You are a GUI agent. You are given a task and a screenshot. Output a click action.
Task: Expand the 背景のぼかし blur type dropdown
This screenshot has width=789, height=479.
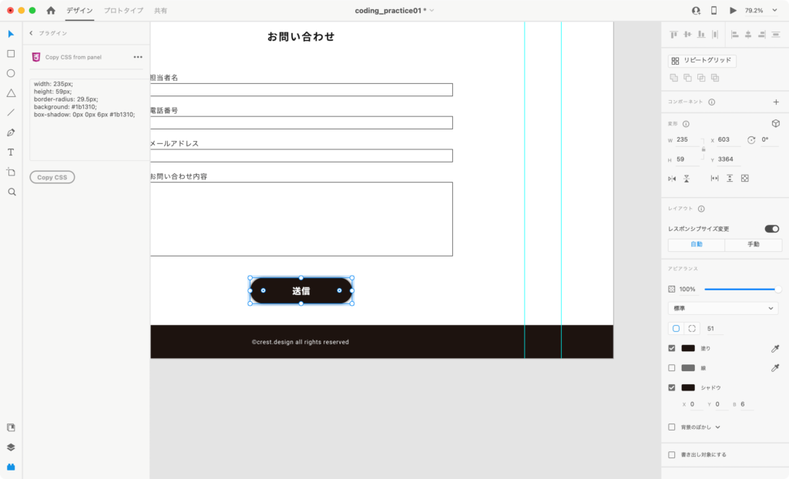(x=718, y=427)
